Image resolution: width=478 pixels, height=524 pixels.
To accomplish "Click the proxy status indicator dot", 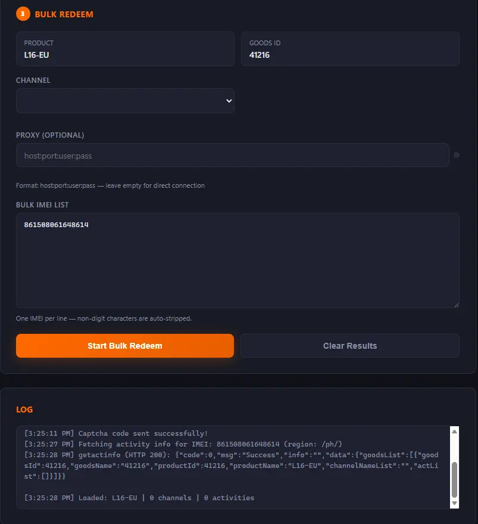I will [457, 155].
